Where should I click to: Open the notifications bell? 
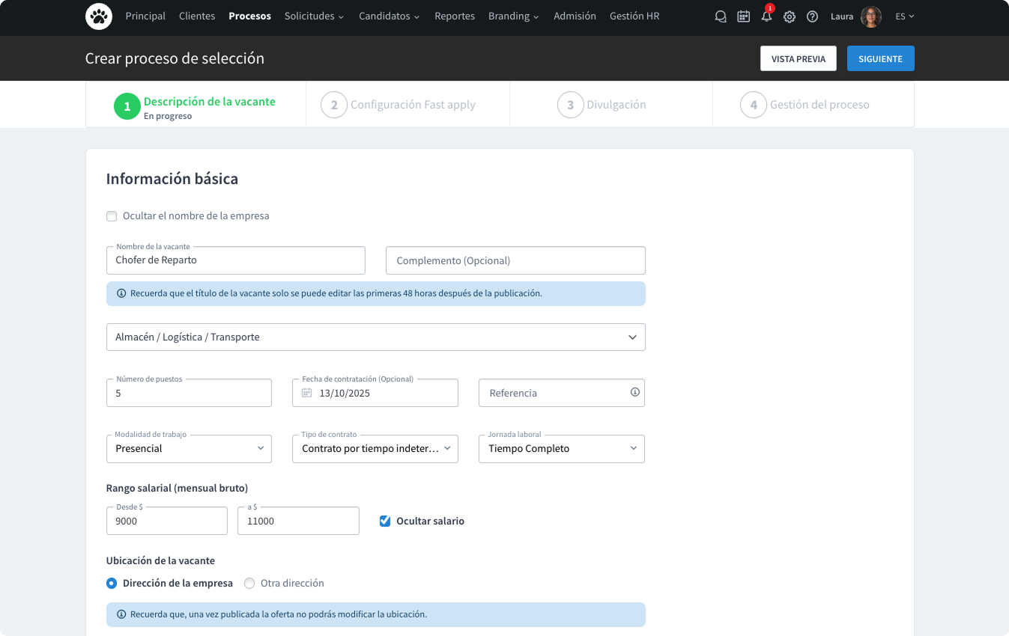point(766,16)
